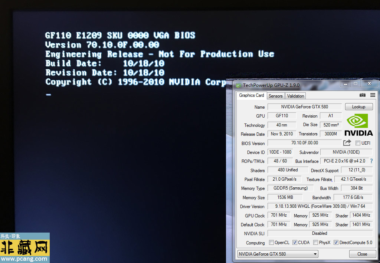The height and width of the screenshot is (263, 380).
Task: Click the Bus Interface question mark icon
Action: click(x=371, y=161)
